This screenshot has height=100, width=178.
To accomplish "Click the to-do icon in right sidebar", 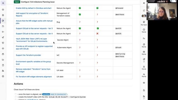I will pyautogui.click(x=144, y=11).
